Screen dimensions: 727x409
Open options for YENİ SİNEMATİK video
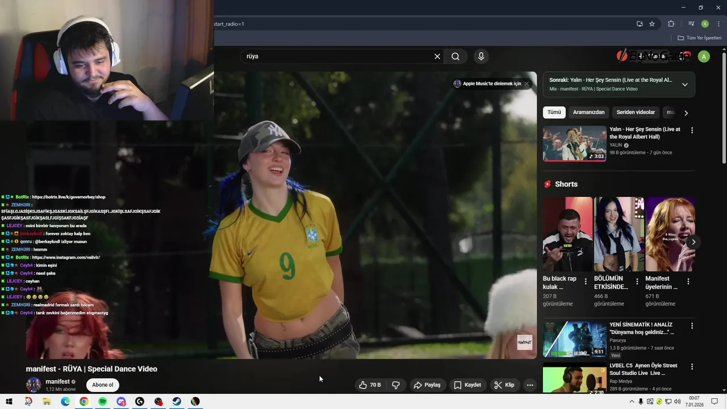pyautogui.click(x=692, y=325)
